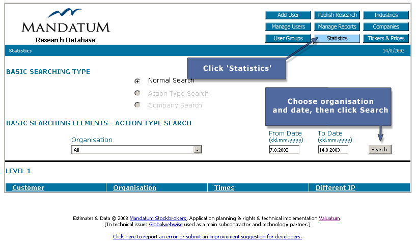Click the Mandatum Research Database logo
The image size is (416, 245).
(66, 26)
